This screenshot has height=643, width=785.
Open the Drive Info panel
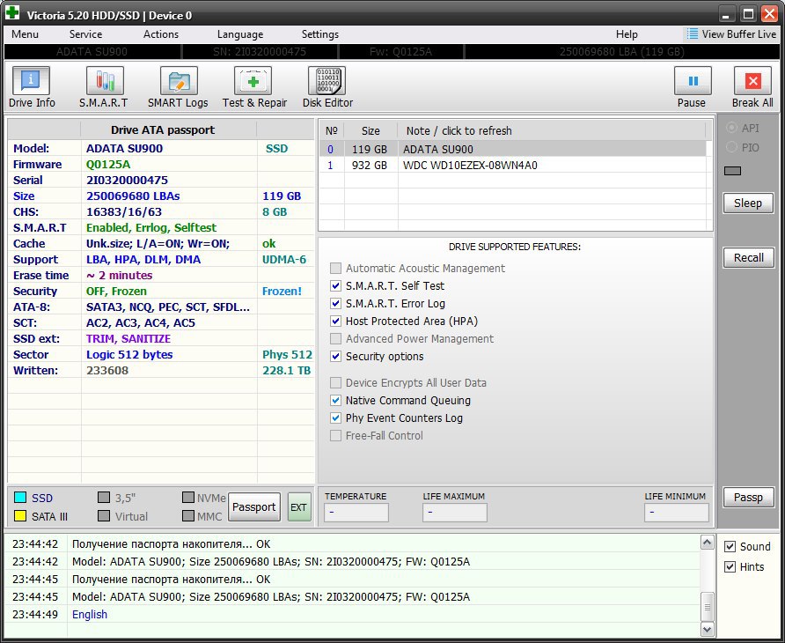[31, 81]
